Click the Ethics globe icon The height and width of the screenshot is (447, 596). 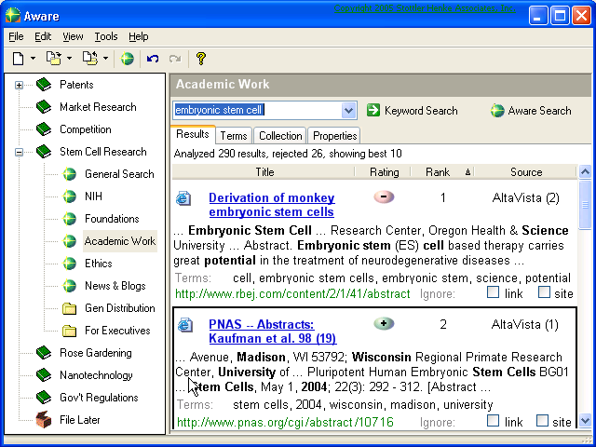pyautogui.click(x=69, y=264)
